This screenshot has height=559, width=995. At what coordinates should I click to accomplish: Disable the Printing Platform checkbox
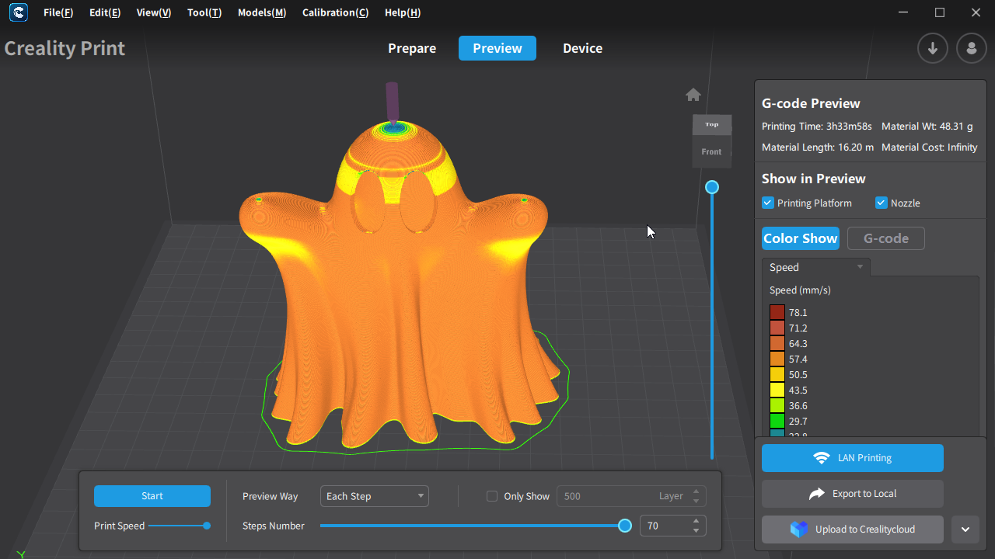click(x=768, y=203)
